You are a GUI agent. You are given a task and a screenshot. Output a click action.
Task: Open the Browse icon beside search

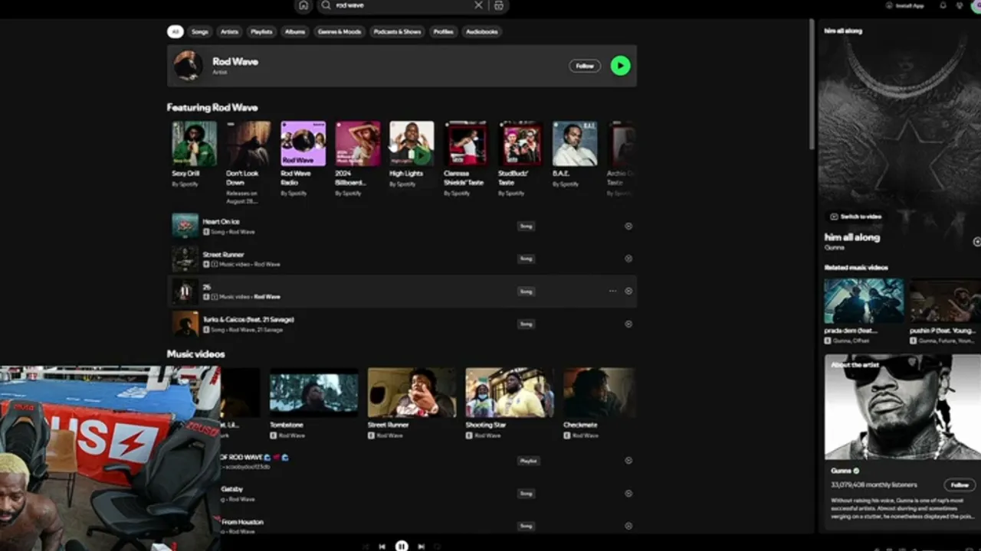tap(499, 5)
